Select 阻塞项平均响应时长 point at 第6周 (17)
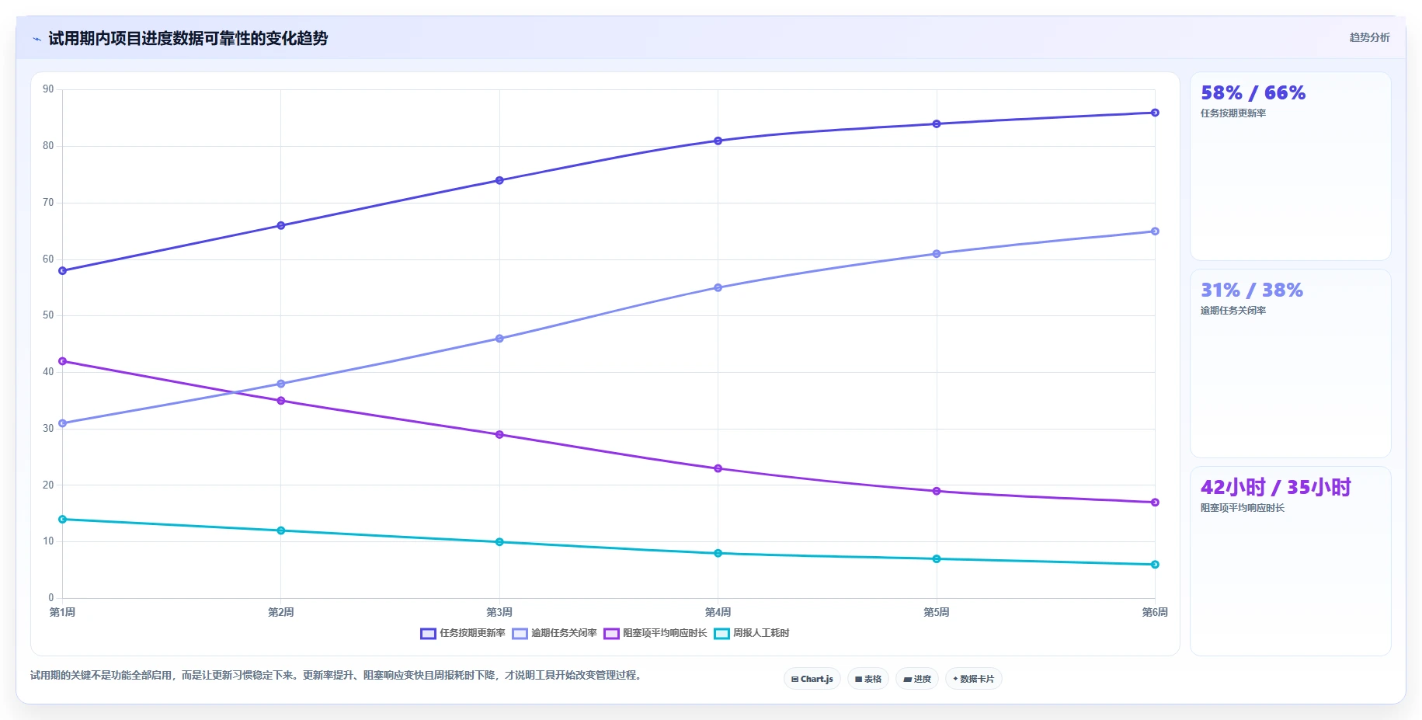The width and height of the screenshot is (1422, 720). tap(1155, 503)
